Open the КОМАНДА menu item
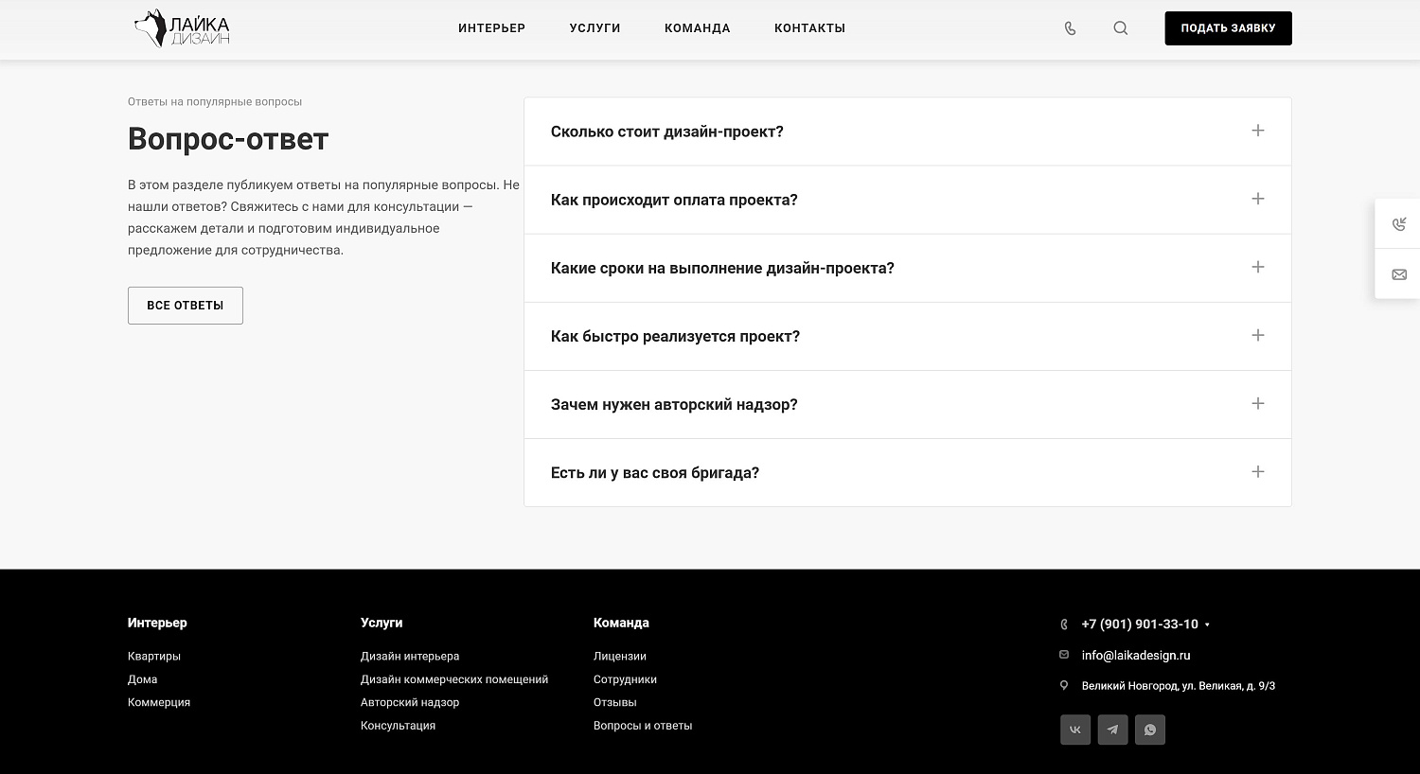1420x774 pixels. pos(698,28)
